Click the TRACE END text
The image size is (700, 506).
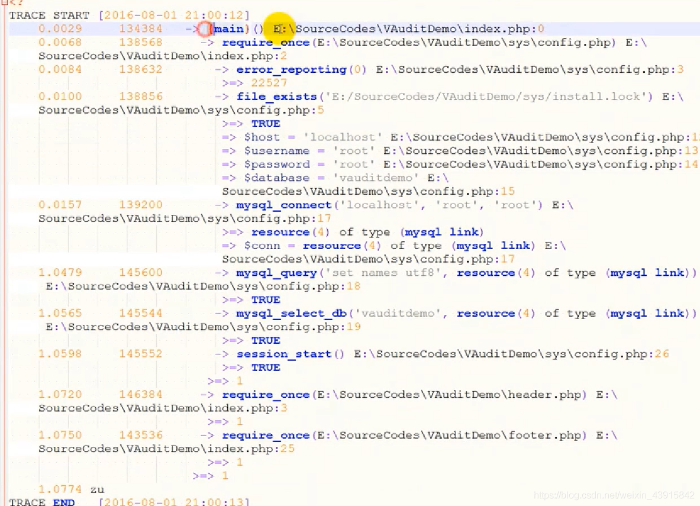click(42, 502)
